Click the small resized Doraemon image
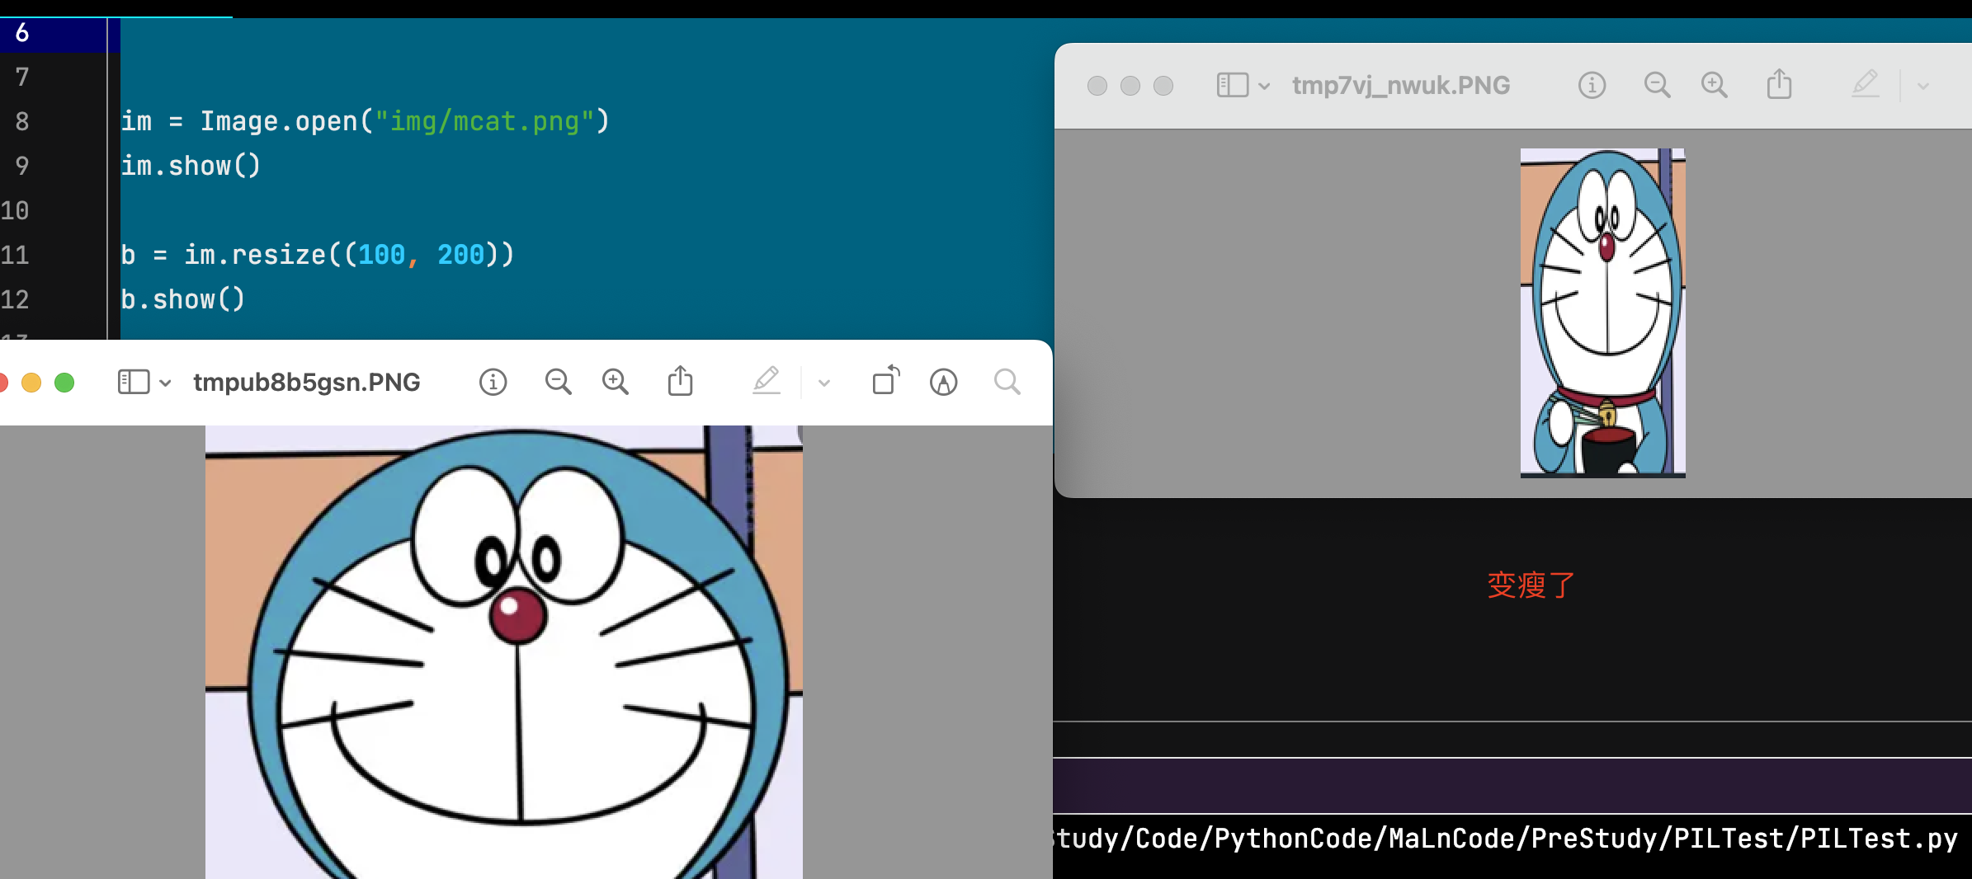Image resolution: width=1972 pixels, height=879 pixels. [x=1602, y=313]
